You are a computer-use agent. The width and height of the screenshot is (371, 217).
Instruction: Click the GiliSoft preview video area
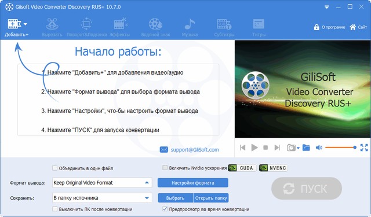303,89
